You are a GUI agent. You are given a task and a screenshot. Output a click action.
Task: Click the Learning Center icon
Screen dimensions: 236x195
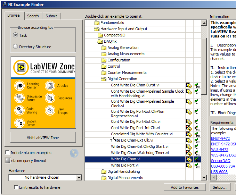click(x=19, y=86)
